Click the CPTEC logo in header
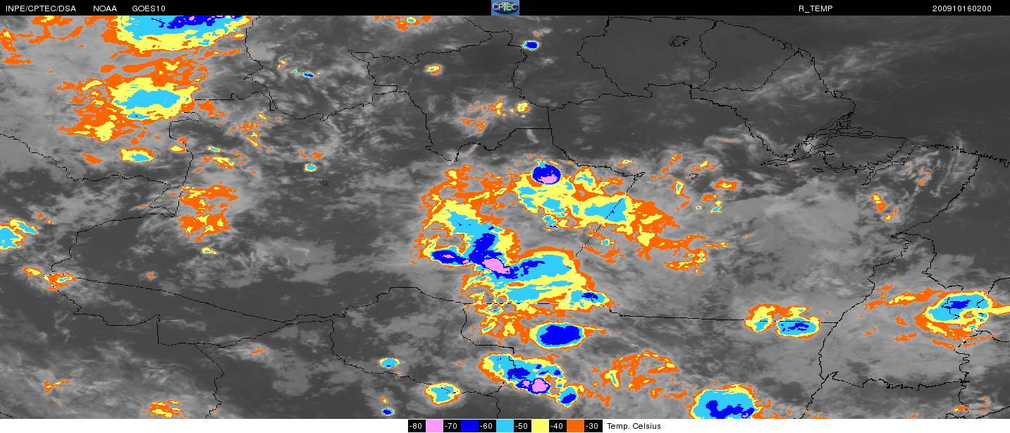1010x433 pixels. pyautogui.click(x=505, y=8)
